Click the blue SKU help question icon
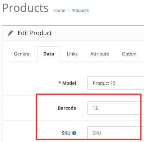 74,133
